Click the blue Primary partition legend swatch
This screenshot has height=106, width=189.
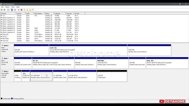[12, 98]
